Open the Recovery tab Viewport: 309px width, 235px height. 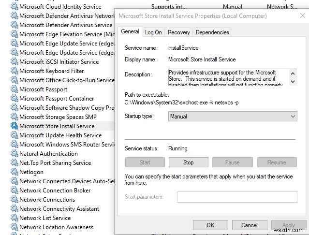(x=179, y=32)
